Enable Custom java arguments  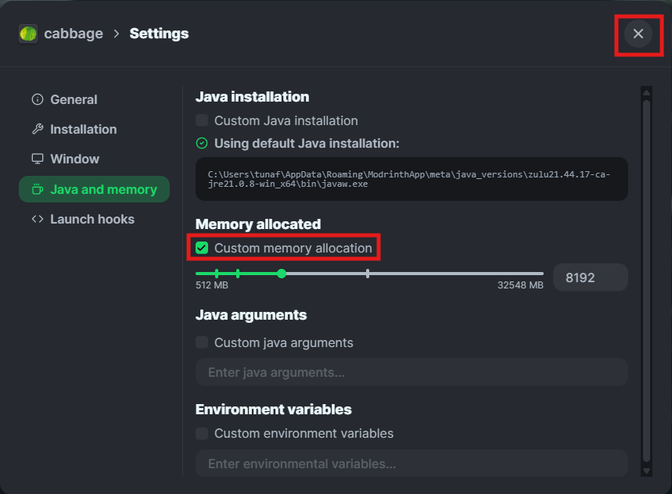(x=201, y=342)
